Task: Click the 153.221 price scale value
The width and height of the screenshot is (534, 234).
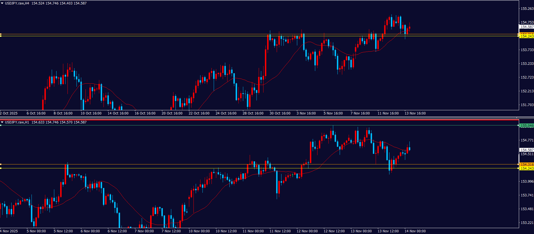Action: pos(527,223)
